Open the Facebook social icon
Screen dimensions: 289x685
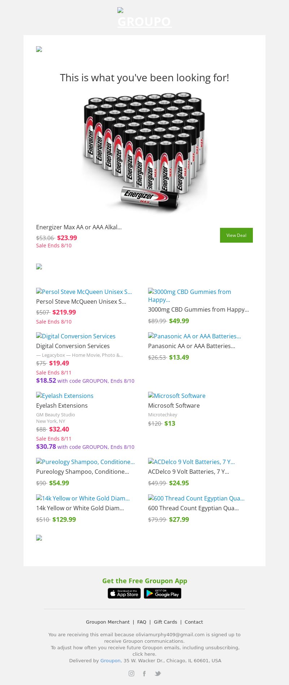[144, 673]
